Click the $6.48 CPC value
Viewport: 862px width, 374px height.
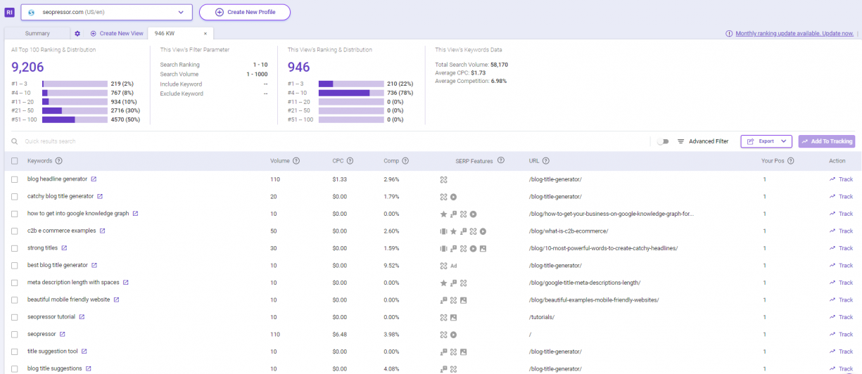pyautogui.click(x=340, y=334)
